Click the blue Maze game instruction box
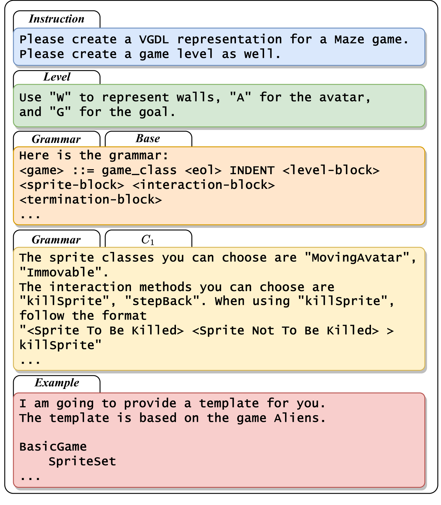441x505 pixels. point(219,47)
